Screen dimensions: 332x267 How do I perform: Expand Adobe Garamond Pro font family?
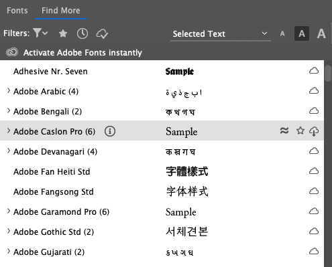9,211
